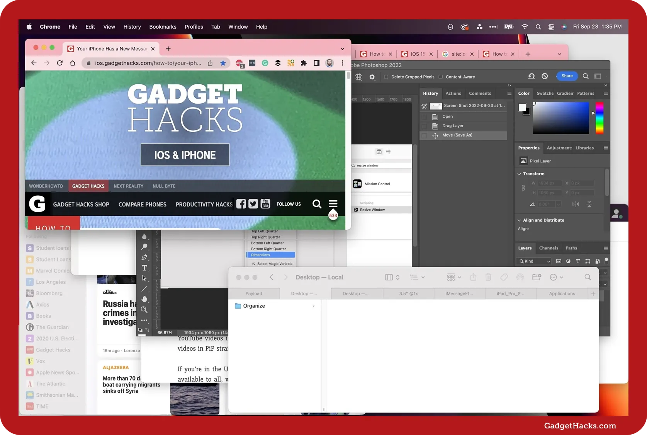Open the Chrome tab search dropdown arrow
Image resolution: width=647 pixels, height=435 pixels.
(x=342, y=49)
